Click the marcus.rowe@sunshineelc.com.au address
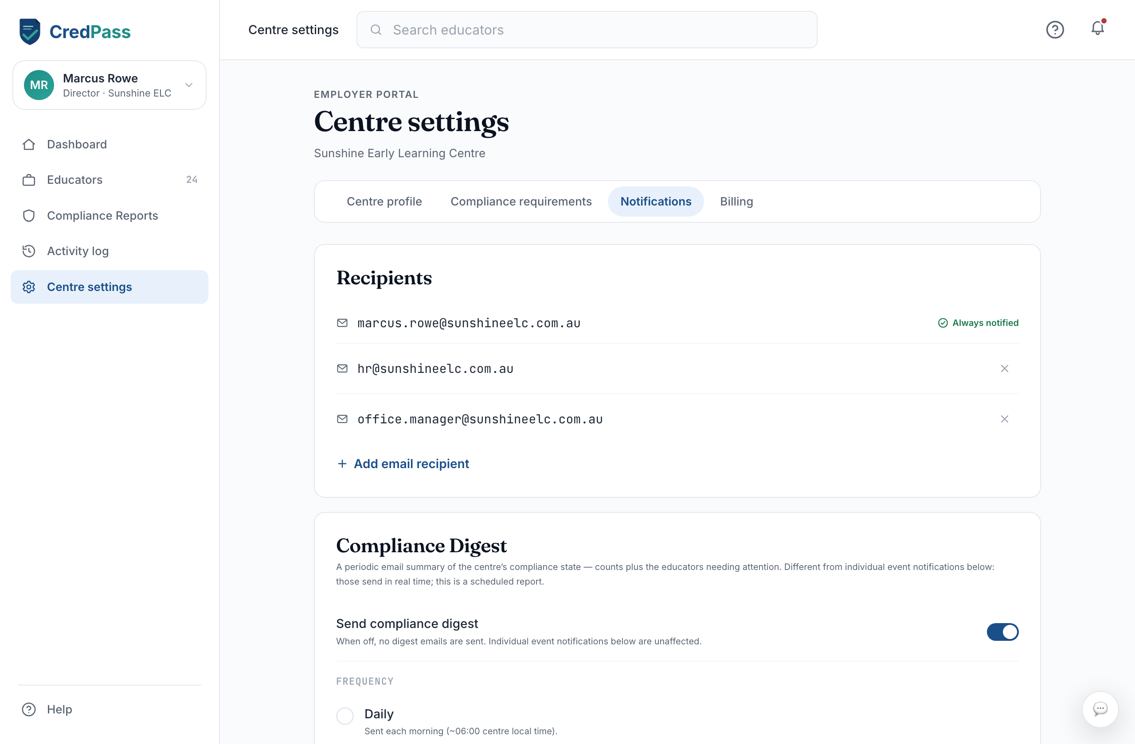 pyautogui.click(x=469, y=323)
